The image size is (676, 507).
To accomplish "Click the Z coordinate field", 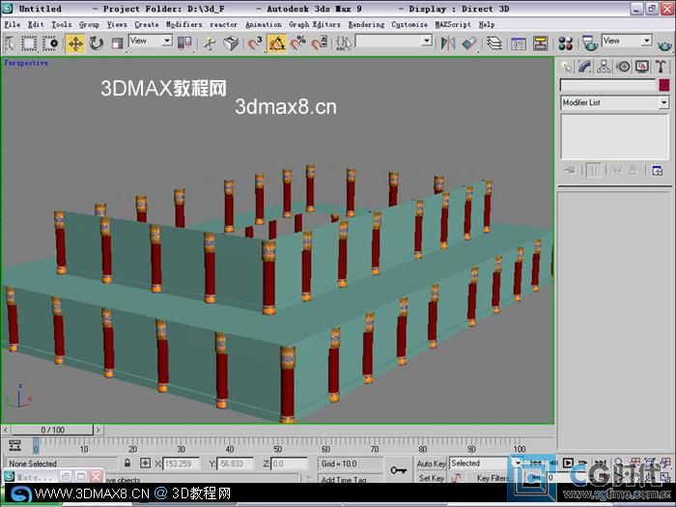I will (289, 464).
